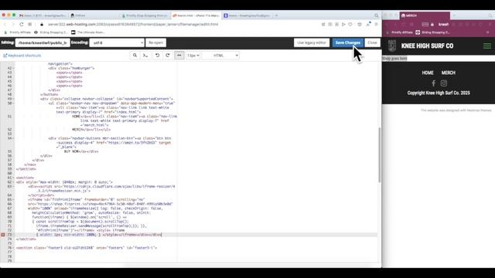
Task: Open The Ultimate Mom bookmark
Action: pos(88,32)
